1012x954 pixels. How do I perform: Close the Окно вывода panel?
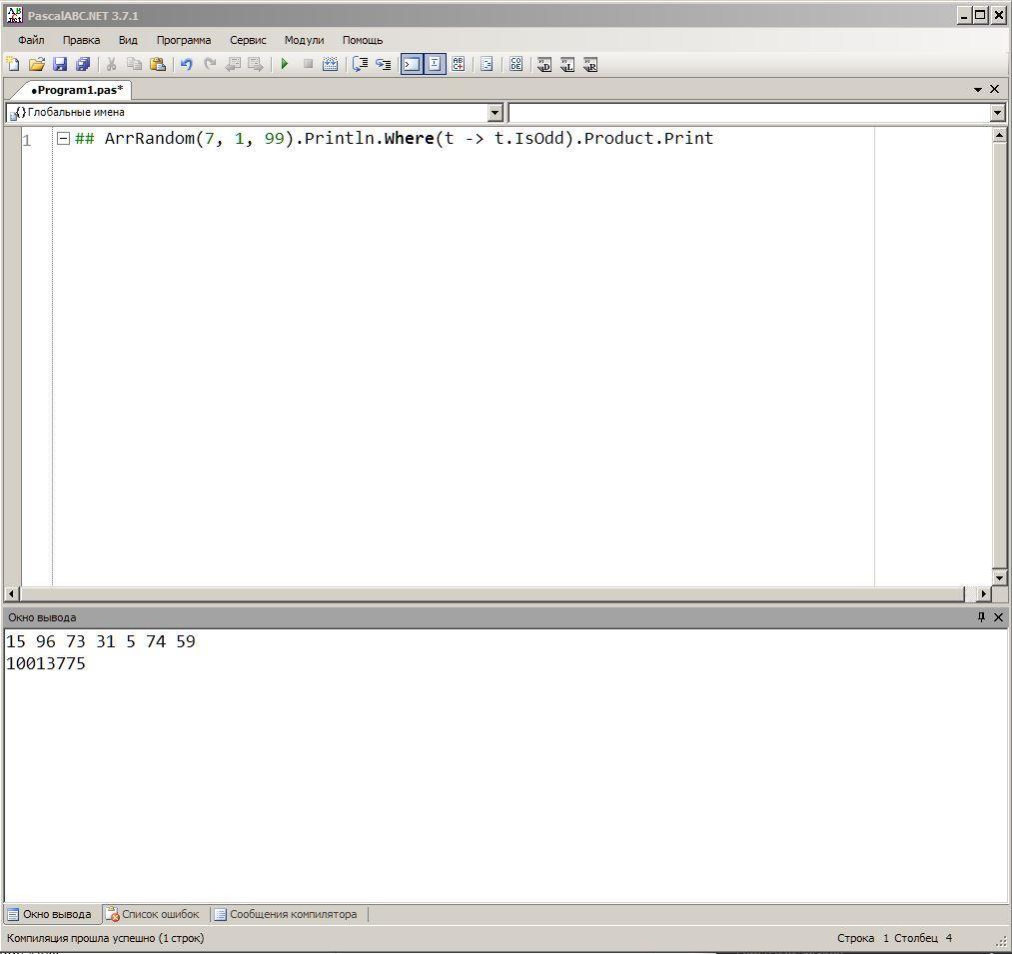[998, 617]
